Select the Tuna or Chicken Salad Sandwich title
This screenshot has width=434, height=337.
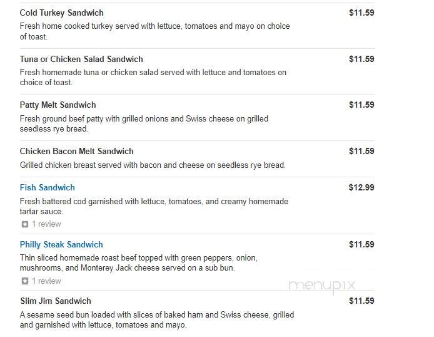coord(81,59)
